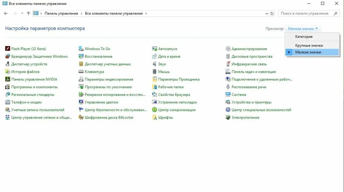Open the Параметры индексирования icon

[81, 79]
